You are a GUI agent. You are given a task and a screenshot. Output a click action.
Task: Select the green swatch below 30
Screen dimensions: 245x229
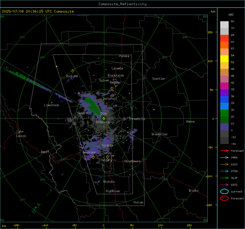point(224,113)
